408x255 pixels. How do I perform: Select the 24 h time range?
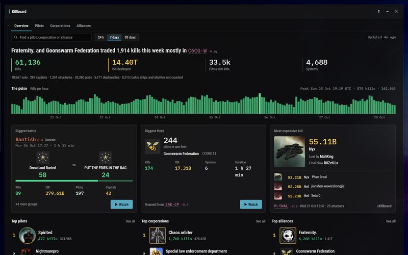101,37
